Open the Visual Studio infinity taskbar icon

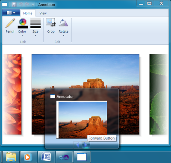(x=64, y=157)
